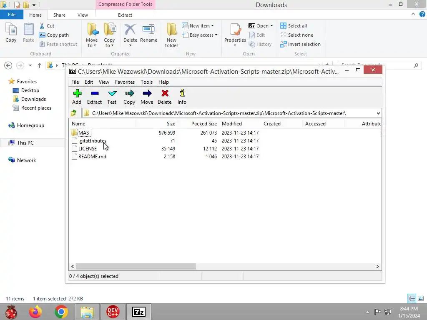Click the 7-Zip Delete toolbar icon
427x320 pixels.
(165, 94)
